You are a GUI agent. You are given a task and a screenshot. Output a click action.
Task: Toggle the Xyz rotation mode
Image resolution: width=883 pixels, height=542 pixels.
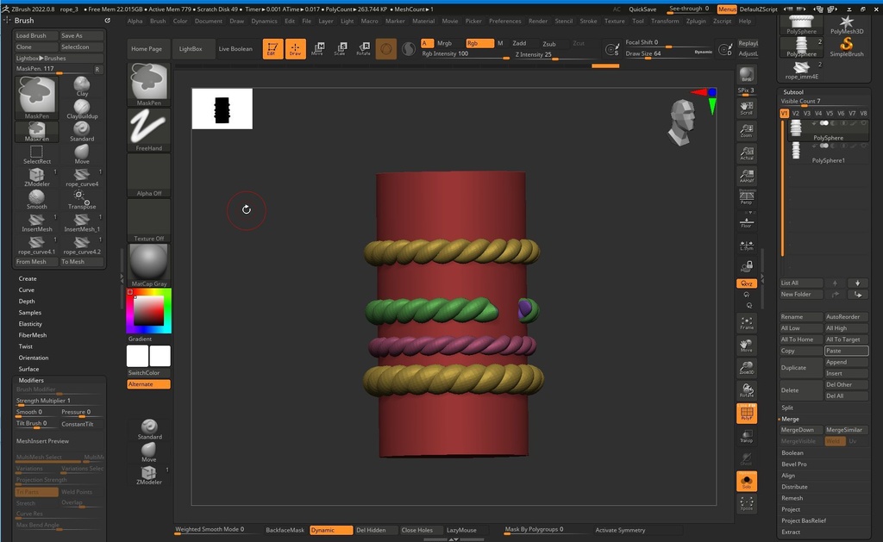tap(746, 283)
